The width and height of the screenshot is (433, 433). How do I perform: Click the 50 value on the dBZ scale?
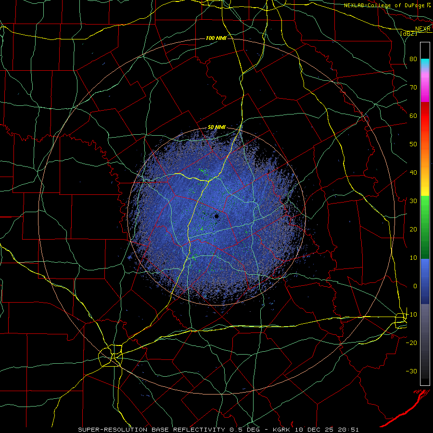coord(413,144)
